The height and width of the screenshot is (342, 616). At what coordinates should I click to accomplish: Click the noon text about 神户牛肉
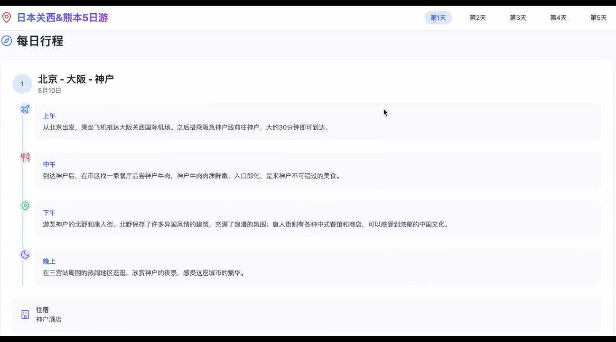[192, 176]
